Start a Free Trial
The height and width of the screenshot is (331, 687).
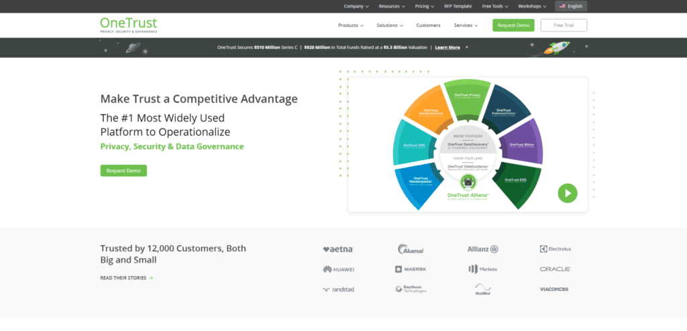[564, 25]
